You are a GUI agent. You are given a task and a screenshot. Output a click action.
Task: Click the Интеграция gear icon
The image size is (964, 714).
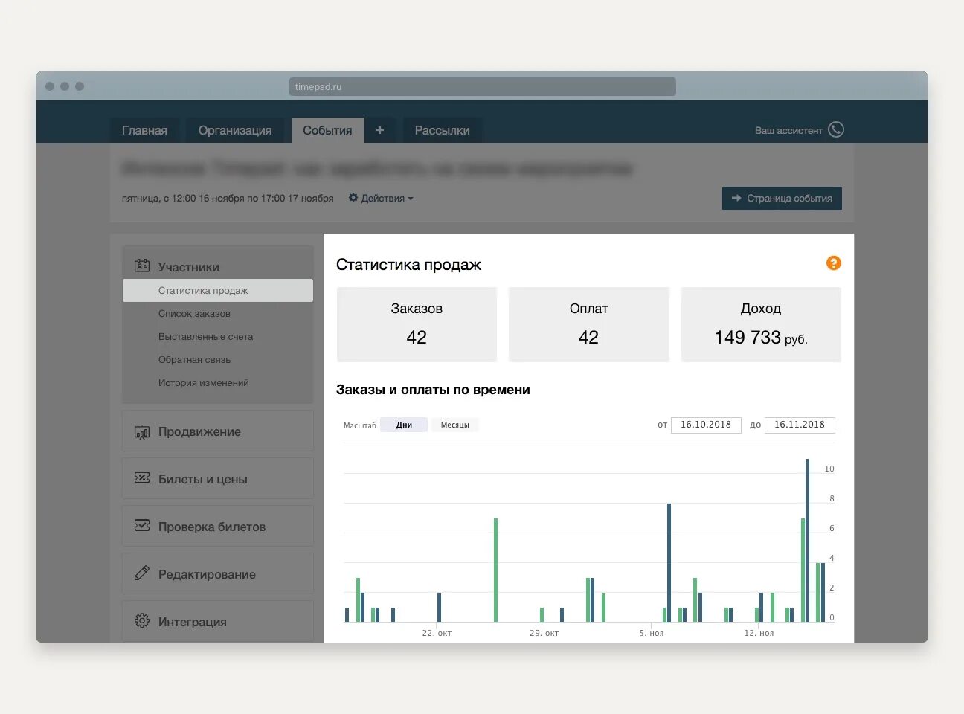pyautogui.click(x=142, y=621)
